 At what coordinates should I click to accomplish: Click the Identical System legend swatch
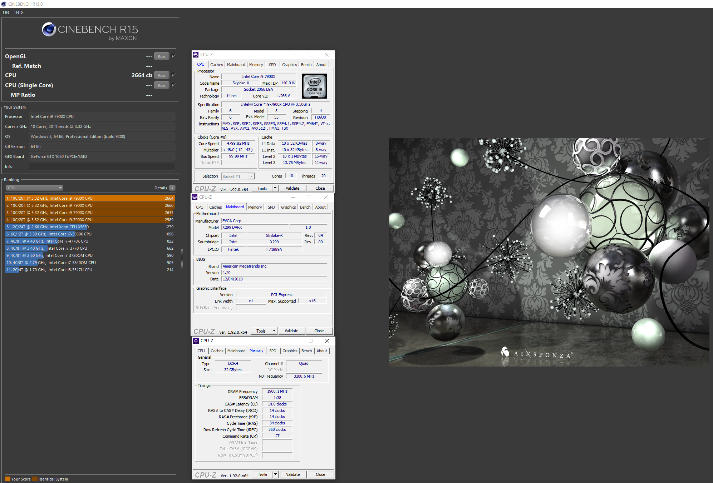click(35, 479)
